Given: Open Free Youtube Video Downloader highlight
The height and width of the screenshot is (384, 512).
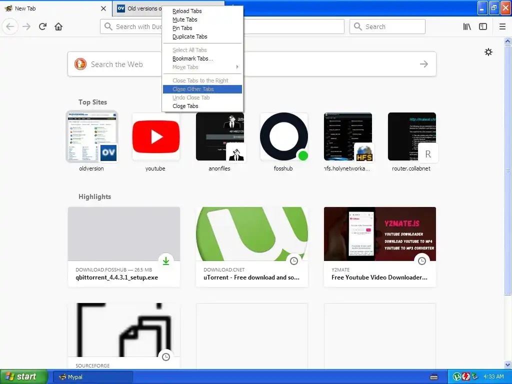Looking at the screenshot, I should click(380, 247).
